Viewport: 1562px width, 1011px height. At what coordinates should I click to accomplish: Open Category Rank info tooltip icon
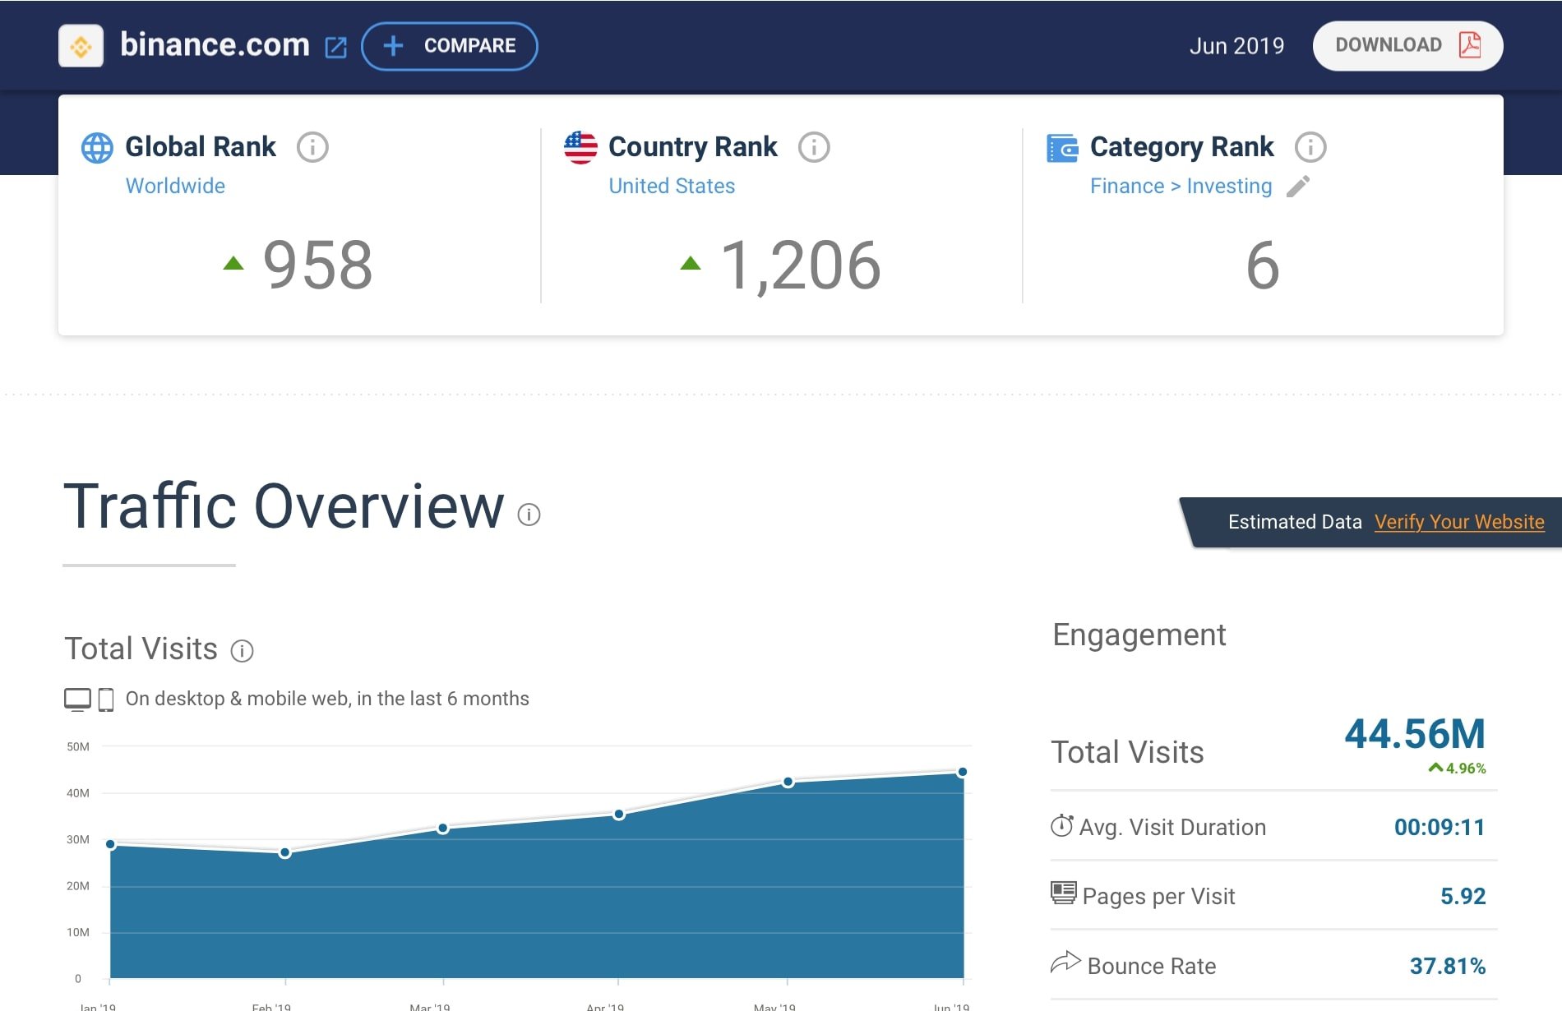1310,147
